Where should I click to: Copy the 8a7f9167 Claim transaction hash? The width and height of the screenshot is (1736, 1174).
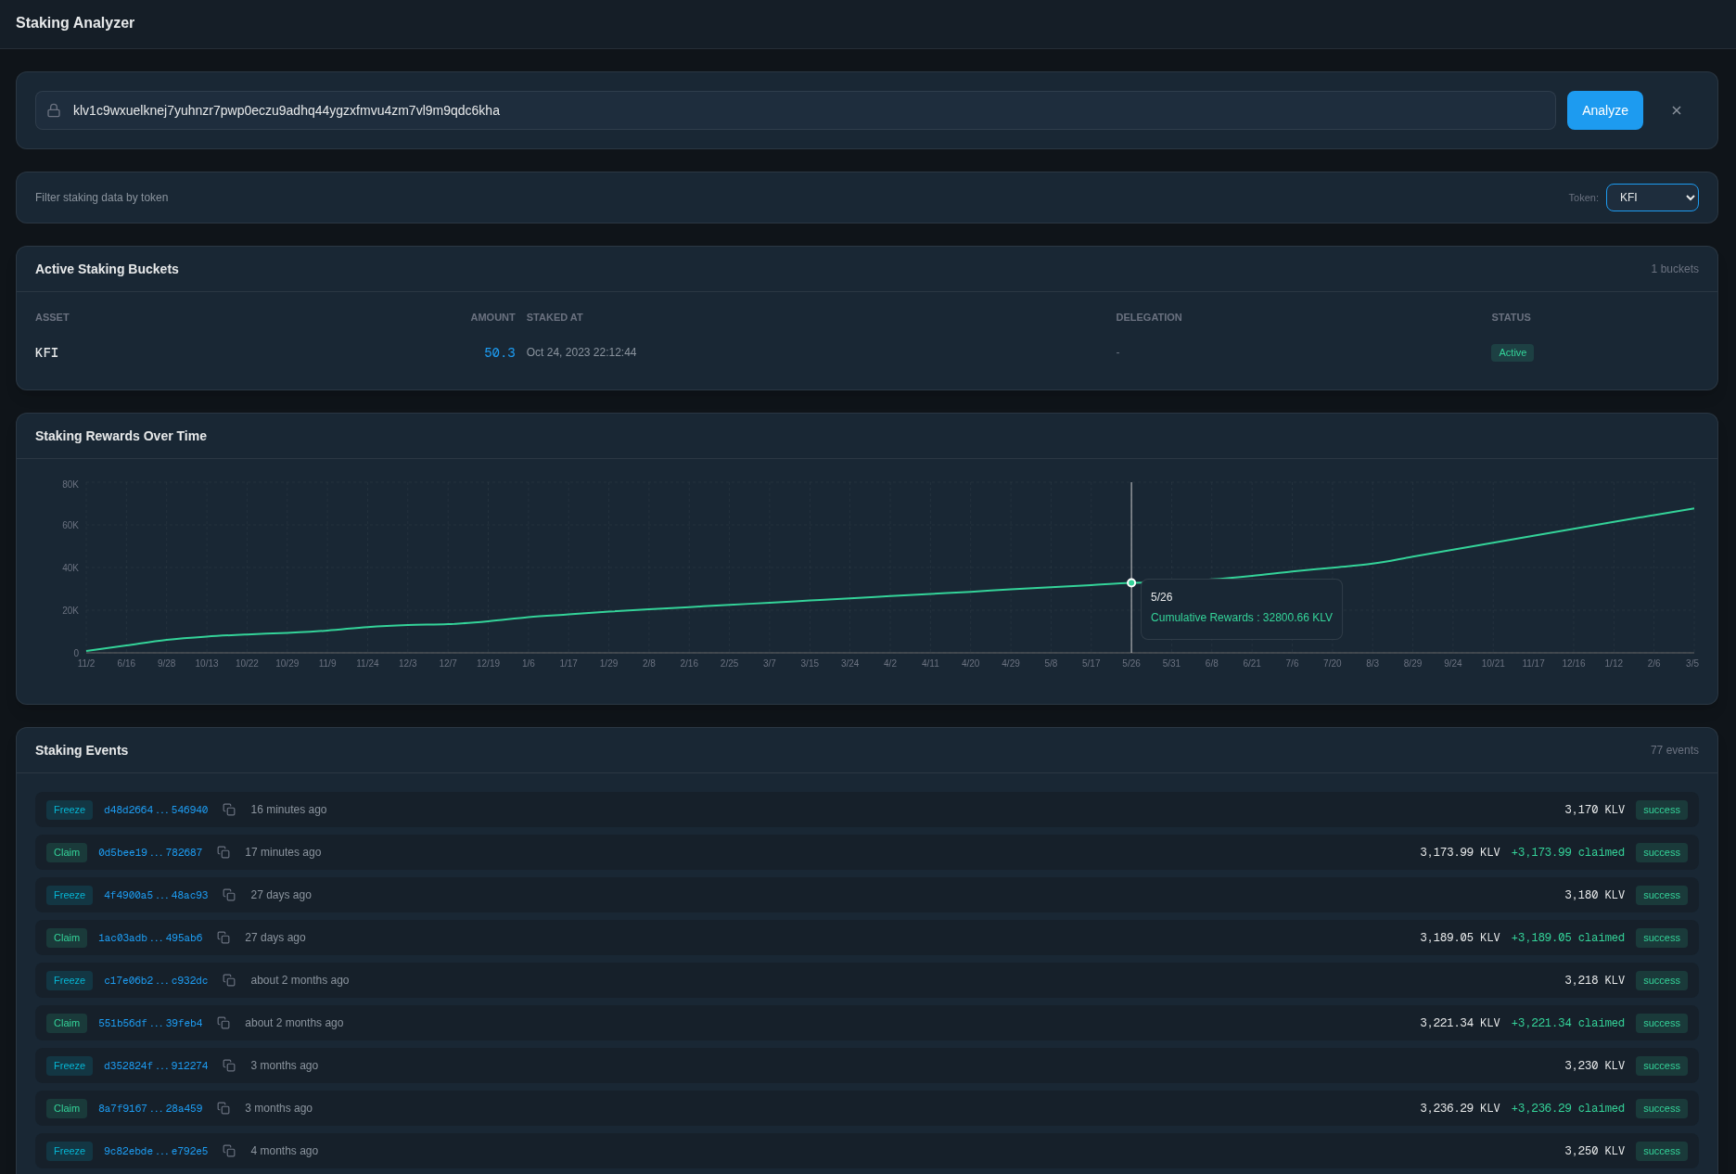223,1108
